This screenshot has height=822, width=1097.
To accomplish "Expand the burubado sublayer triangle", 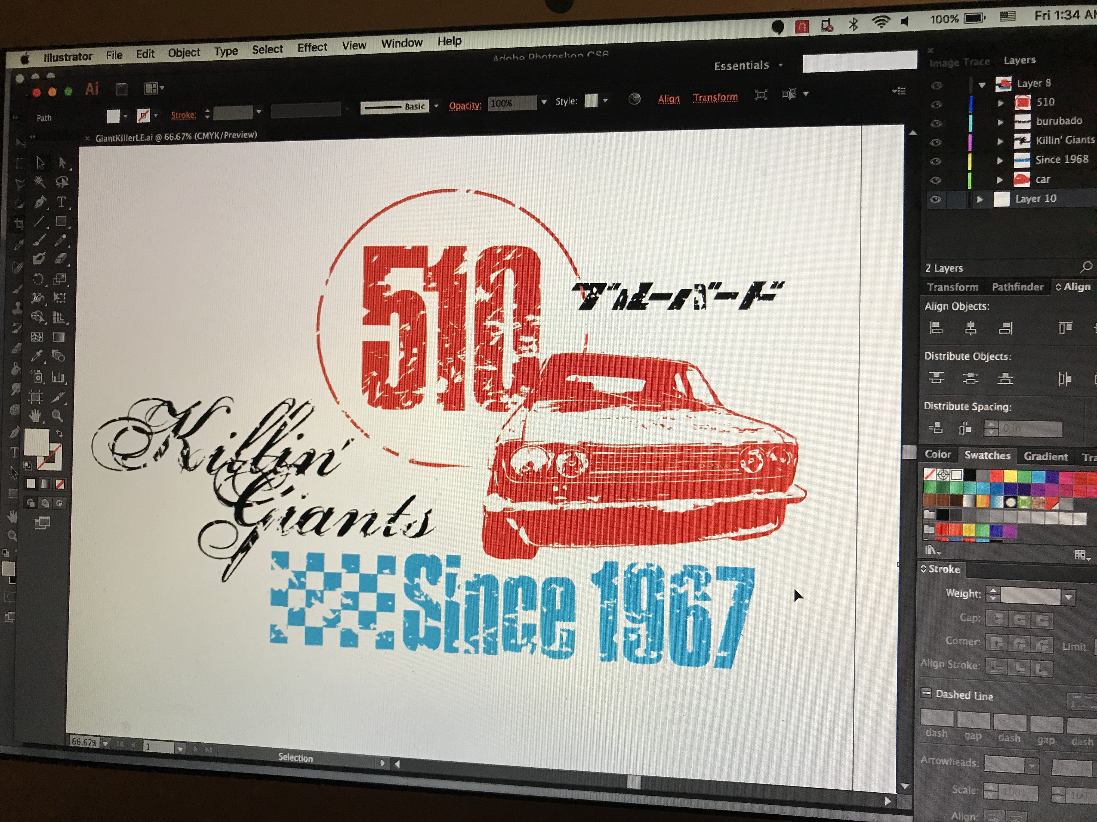I will [1001, 122].
